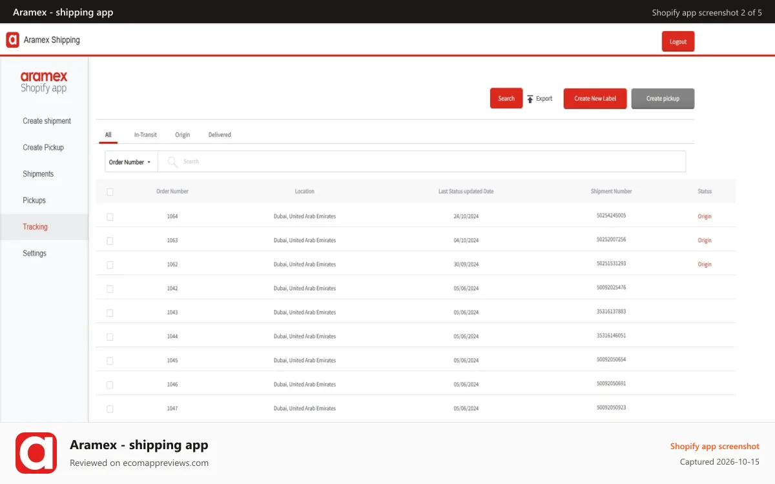The height and width of the screenshot is (484, 775).
Task: Click the large Aramex icon in footer
Action: pyautogui.click(x=36, y=453)
